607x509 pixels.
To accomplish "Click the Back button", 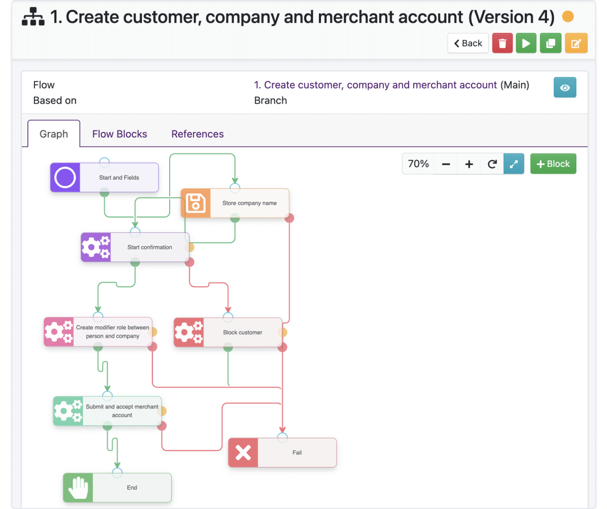I will coord(468,43).
